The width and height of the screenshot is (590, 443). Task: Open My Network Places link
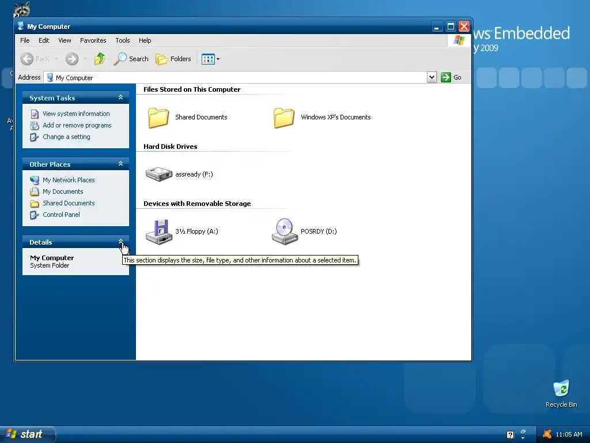(69, 180)
